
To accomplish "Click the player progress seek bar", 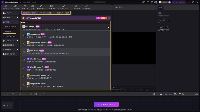I will click(134, 87).
